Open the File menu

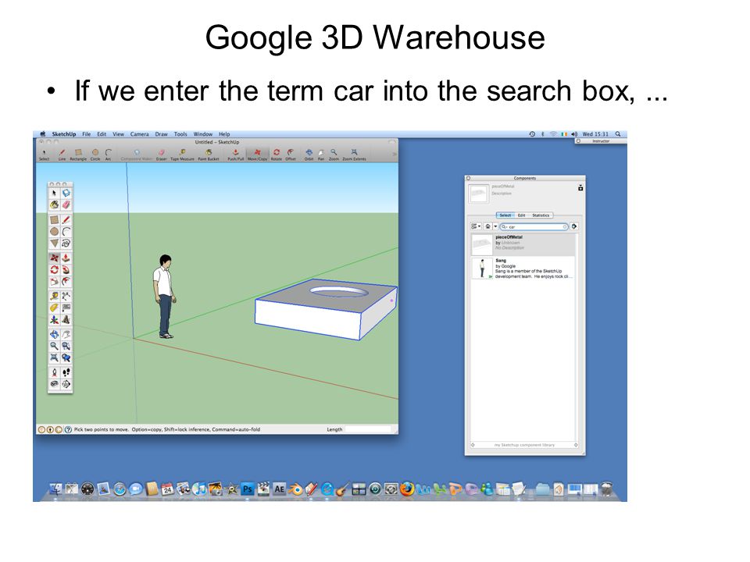[x=86, y=134]
